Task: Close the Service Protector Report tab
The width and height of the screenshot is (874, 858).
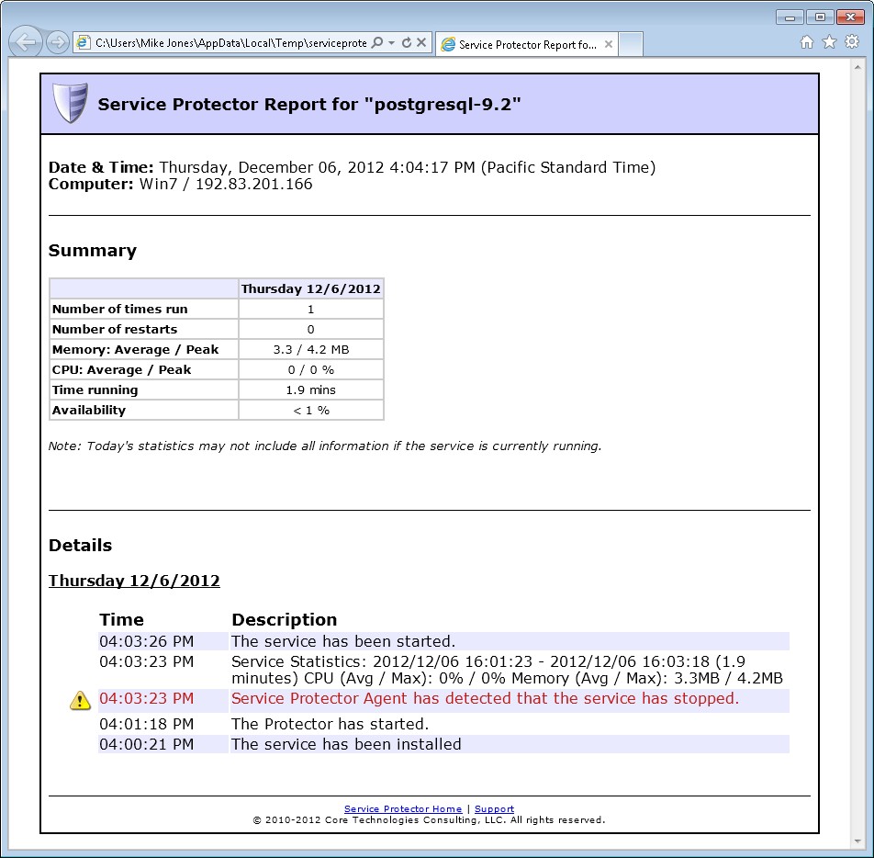Action: [609, 44]
